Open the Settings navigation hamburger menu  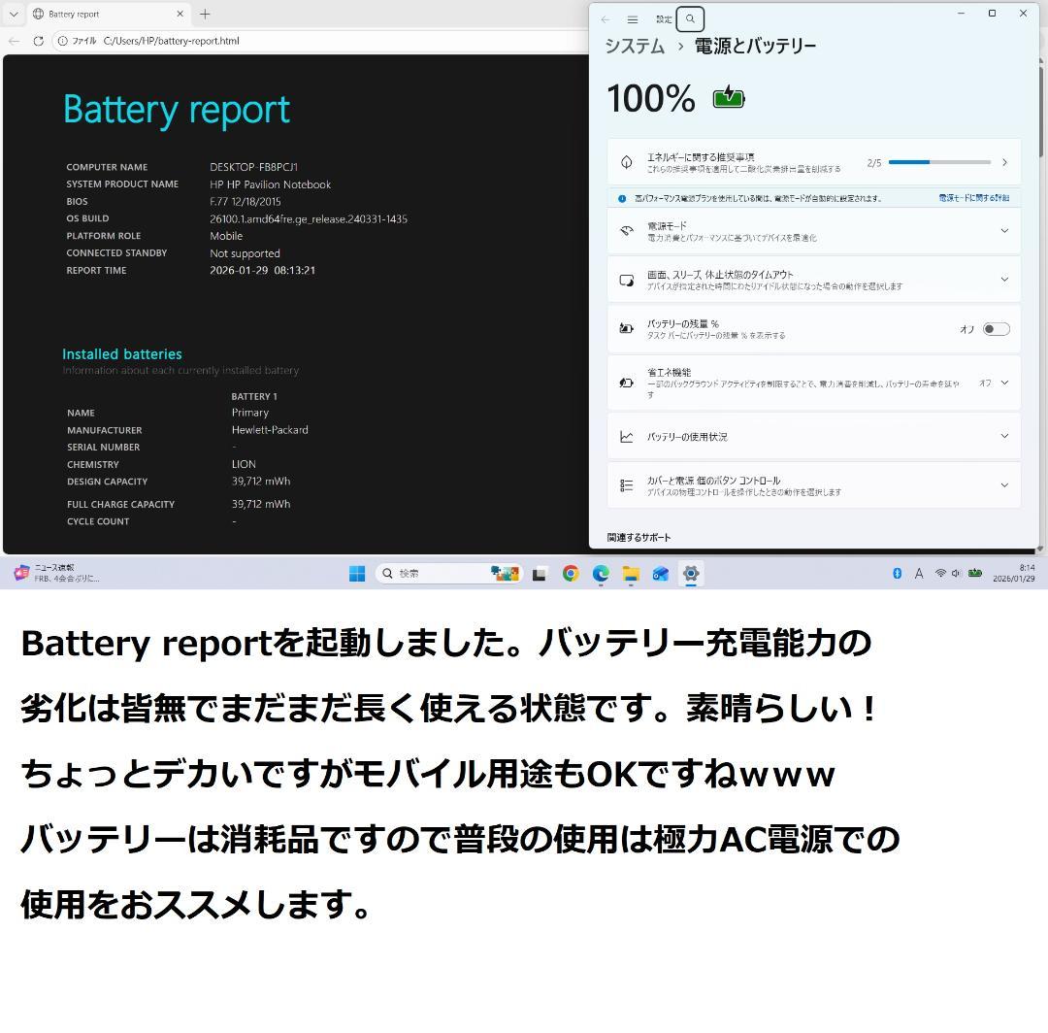tap(632, 18)
